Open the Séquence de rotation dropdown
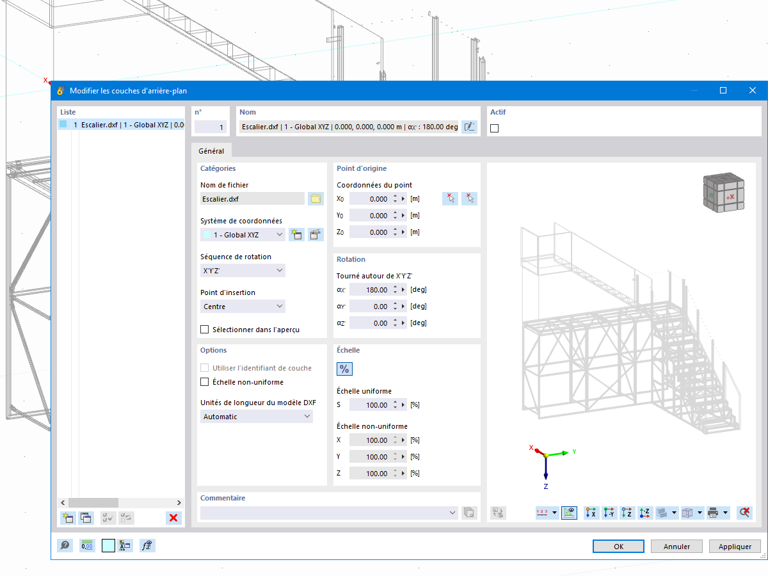The height and width of the screenshot is (576, 768). (243, 271)
